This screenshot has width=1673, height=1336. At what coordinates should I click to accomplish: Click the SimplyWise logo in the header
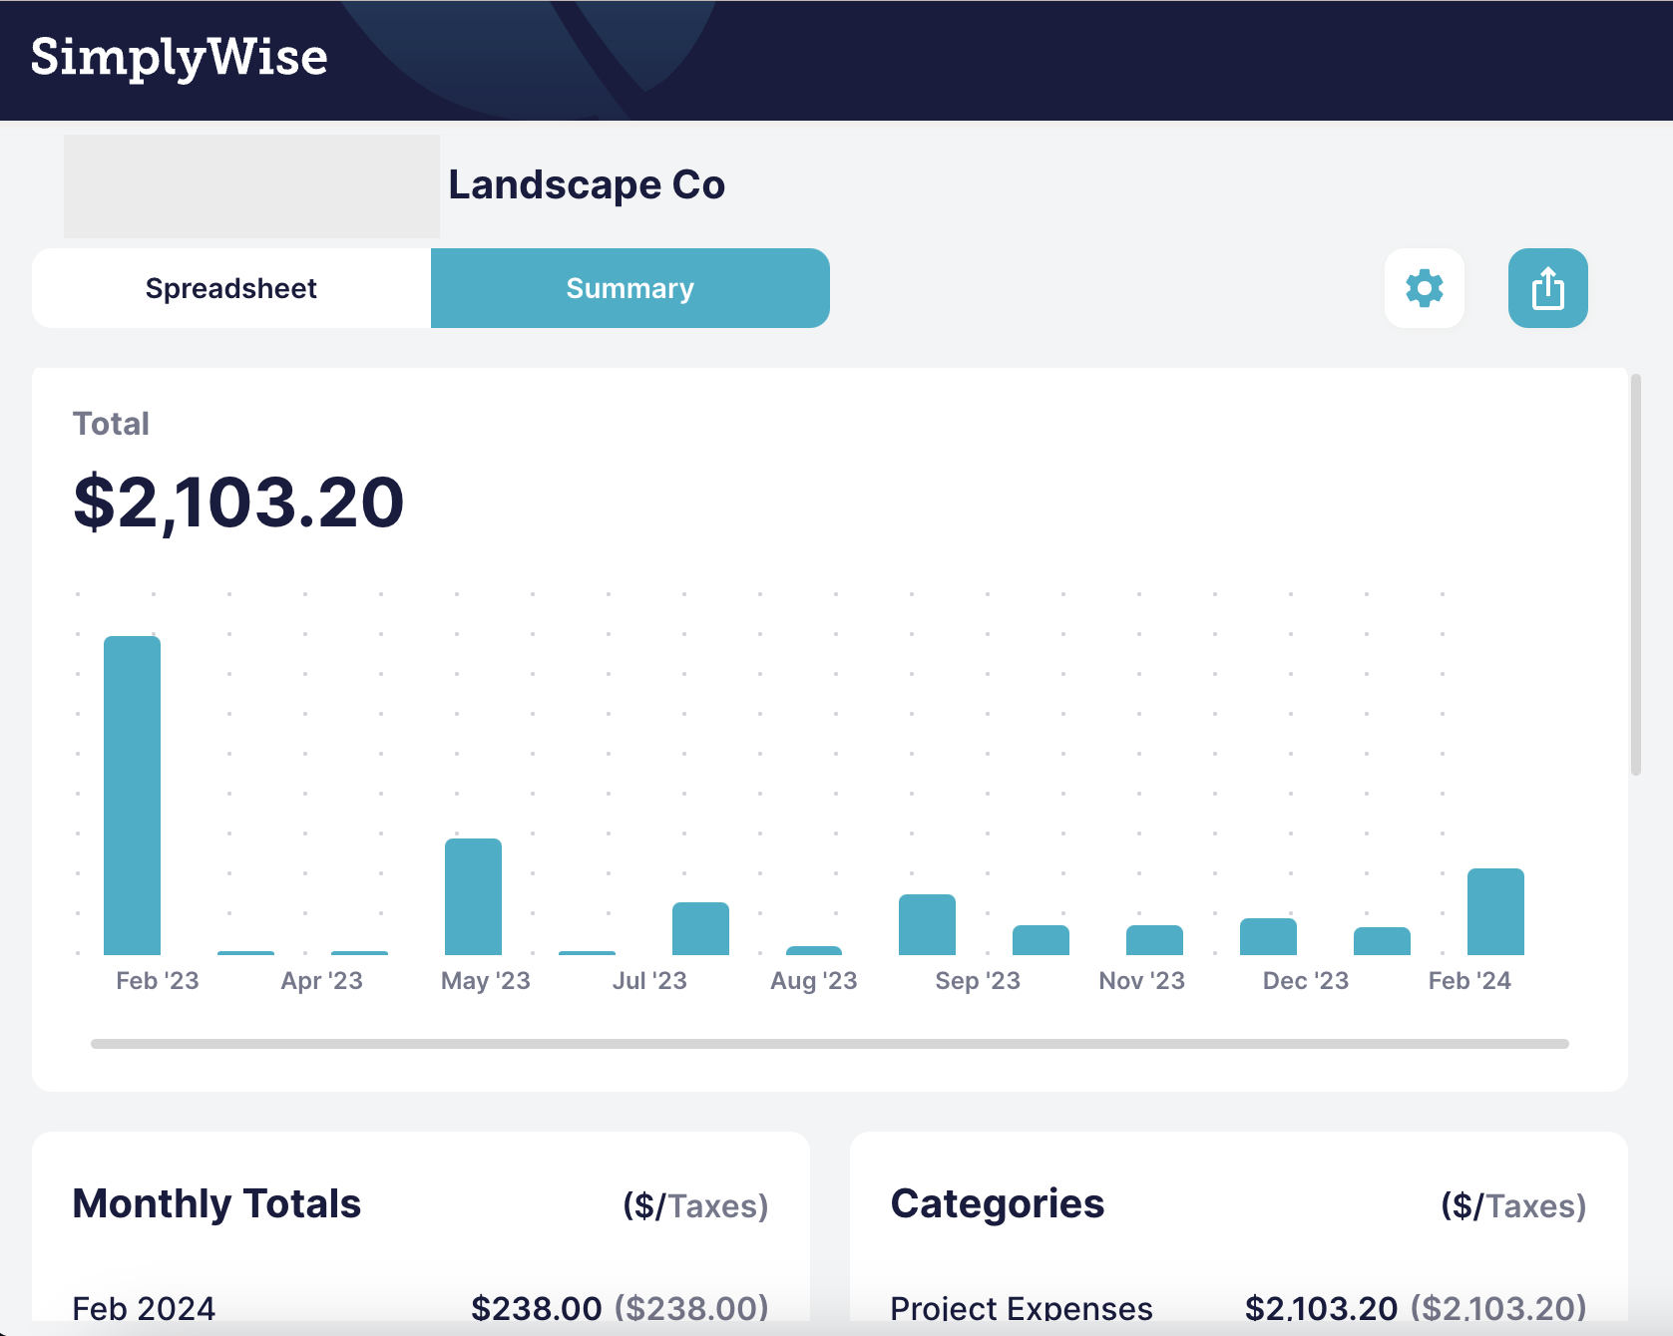click(179, 58)
